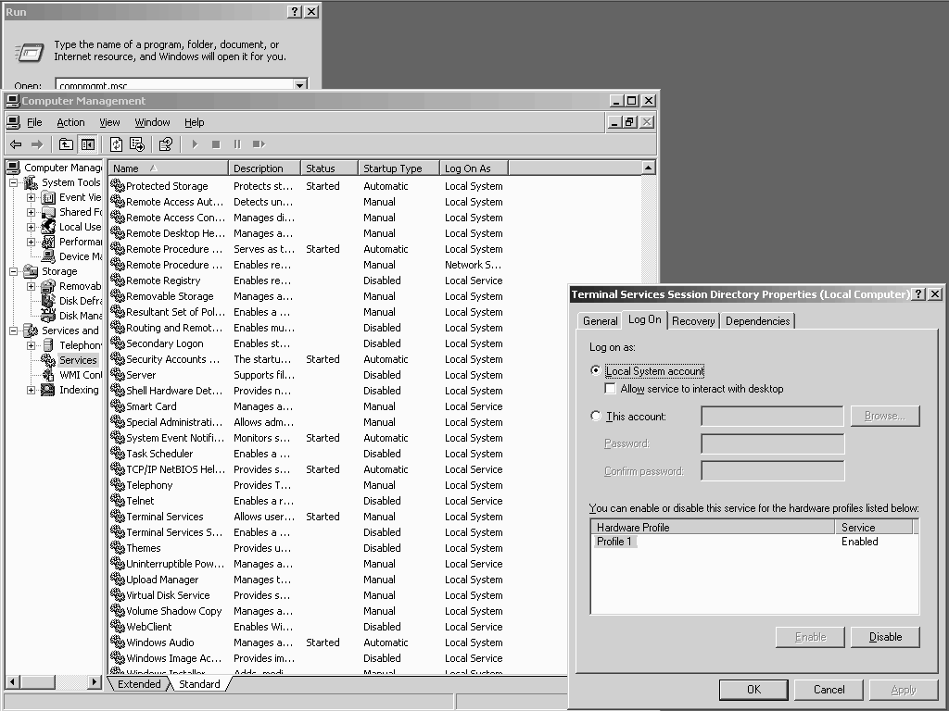Click the tree pane scroll left arrow

[12, 682]
